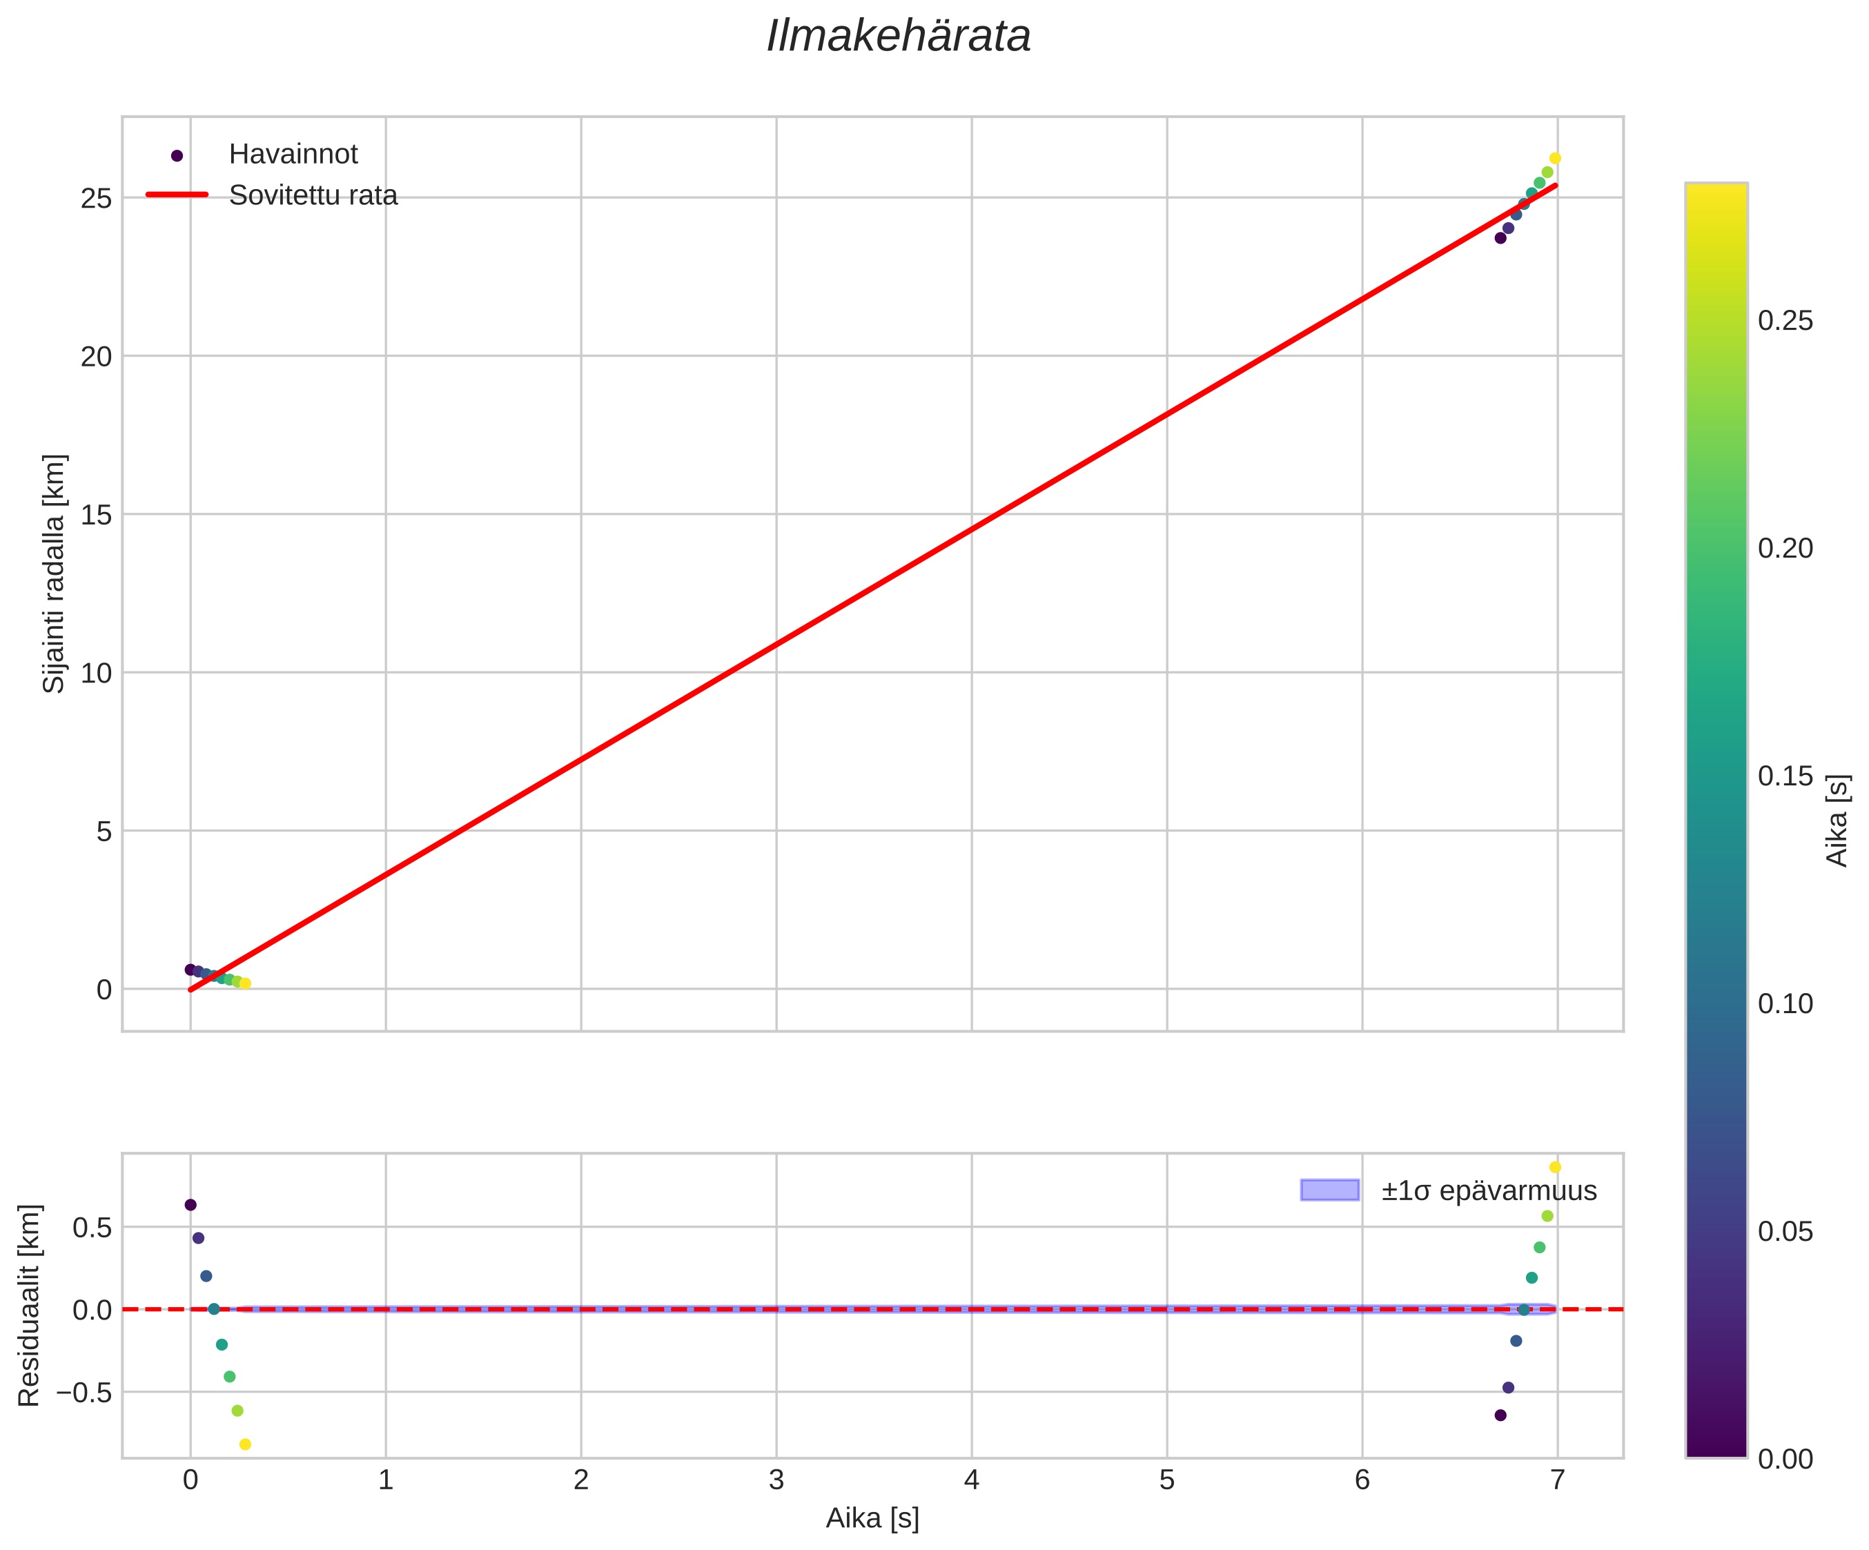Click the yellow residual point at top right
Image resolution: width=1869 pixels, height=1550 pixels.
[x=1555, y=1166]
